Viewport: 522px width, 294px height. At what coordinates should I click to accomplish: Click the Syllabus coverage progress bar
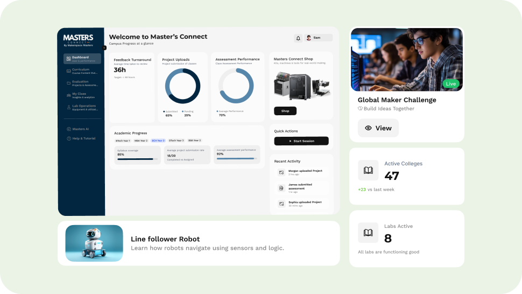coord(137,159)
